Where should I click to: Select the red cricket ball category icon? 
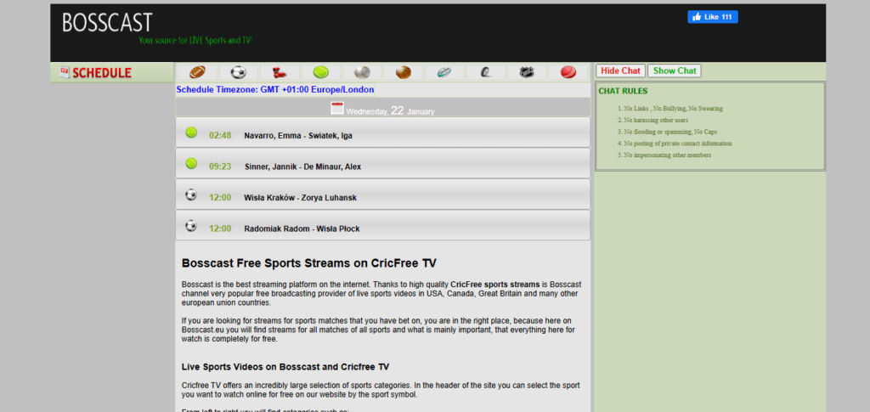(568, 72)
